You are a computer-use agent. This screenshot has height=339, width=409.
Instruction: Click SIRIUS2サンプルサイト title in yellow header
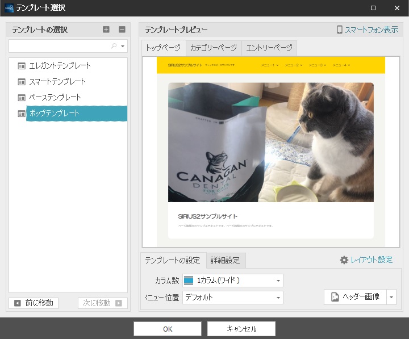(185, 65)
